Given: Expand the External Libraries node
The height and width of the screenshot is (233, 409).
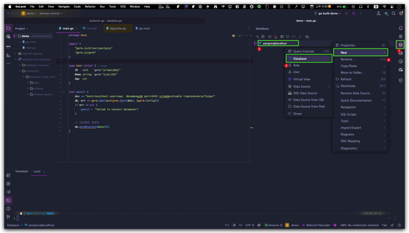Looking at the screenshot, I should [x=16, y=53].
